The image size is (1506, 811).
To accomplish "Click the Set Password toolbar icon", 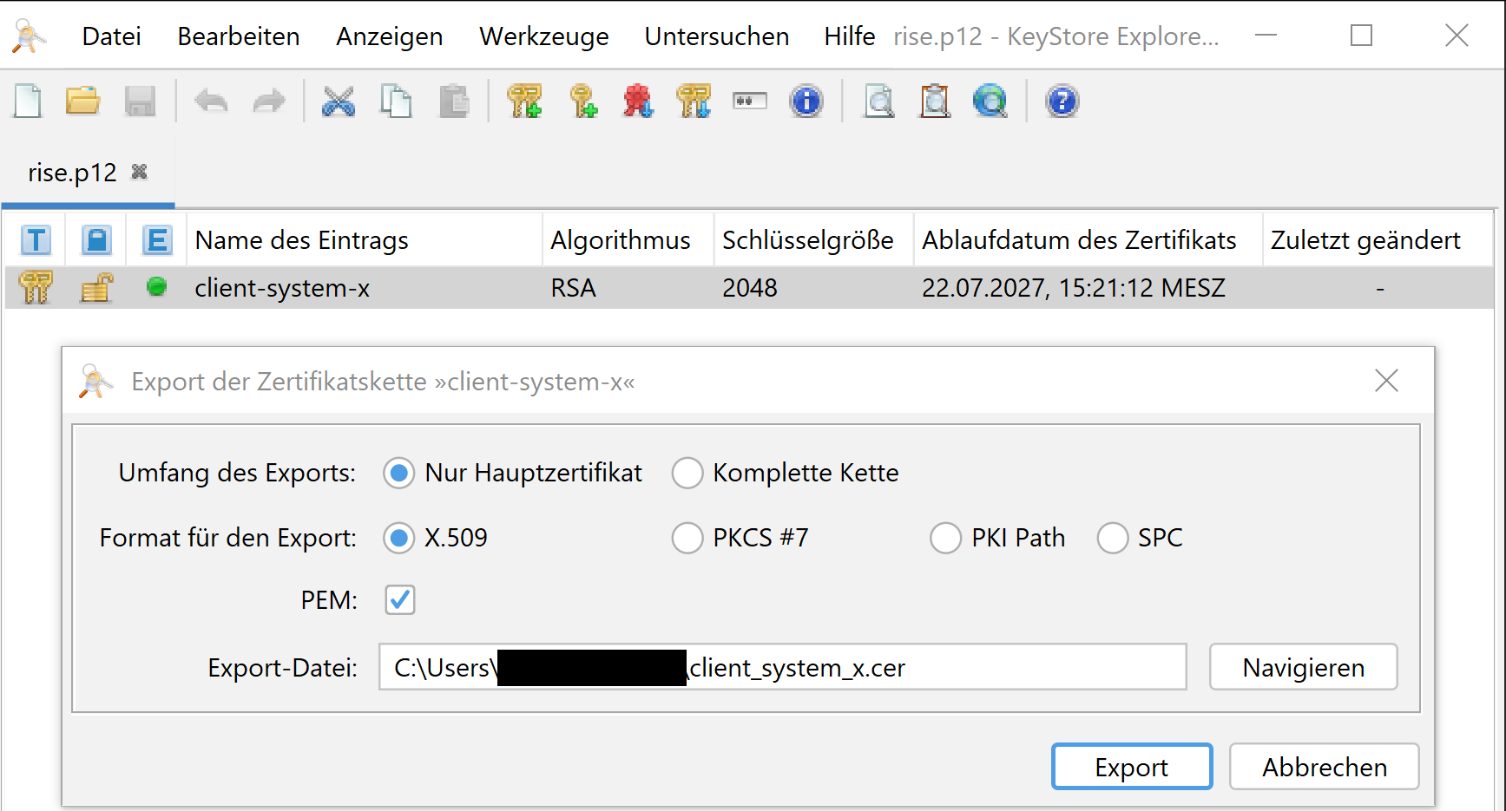I will click(750, 101).
